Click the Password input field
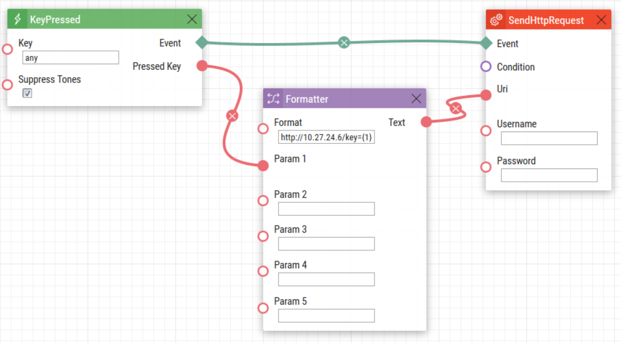 (x=548, y=175)
